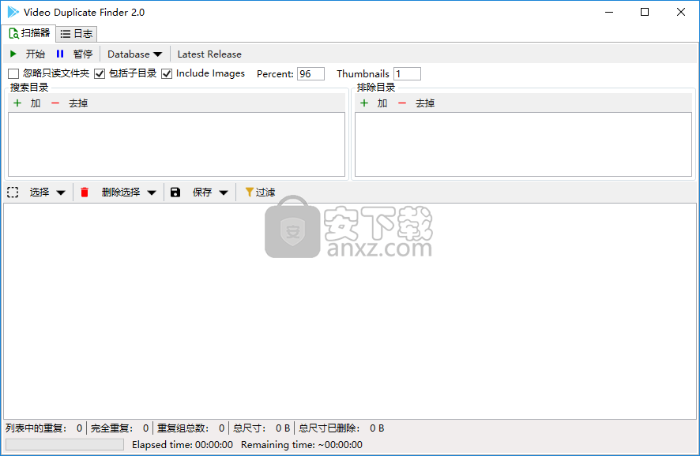Click the blue Pause icon
700x456 pixels.
[x=60, y=54]
